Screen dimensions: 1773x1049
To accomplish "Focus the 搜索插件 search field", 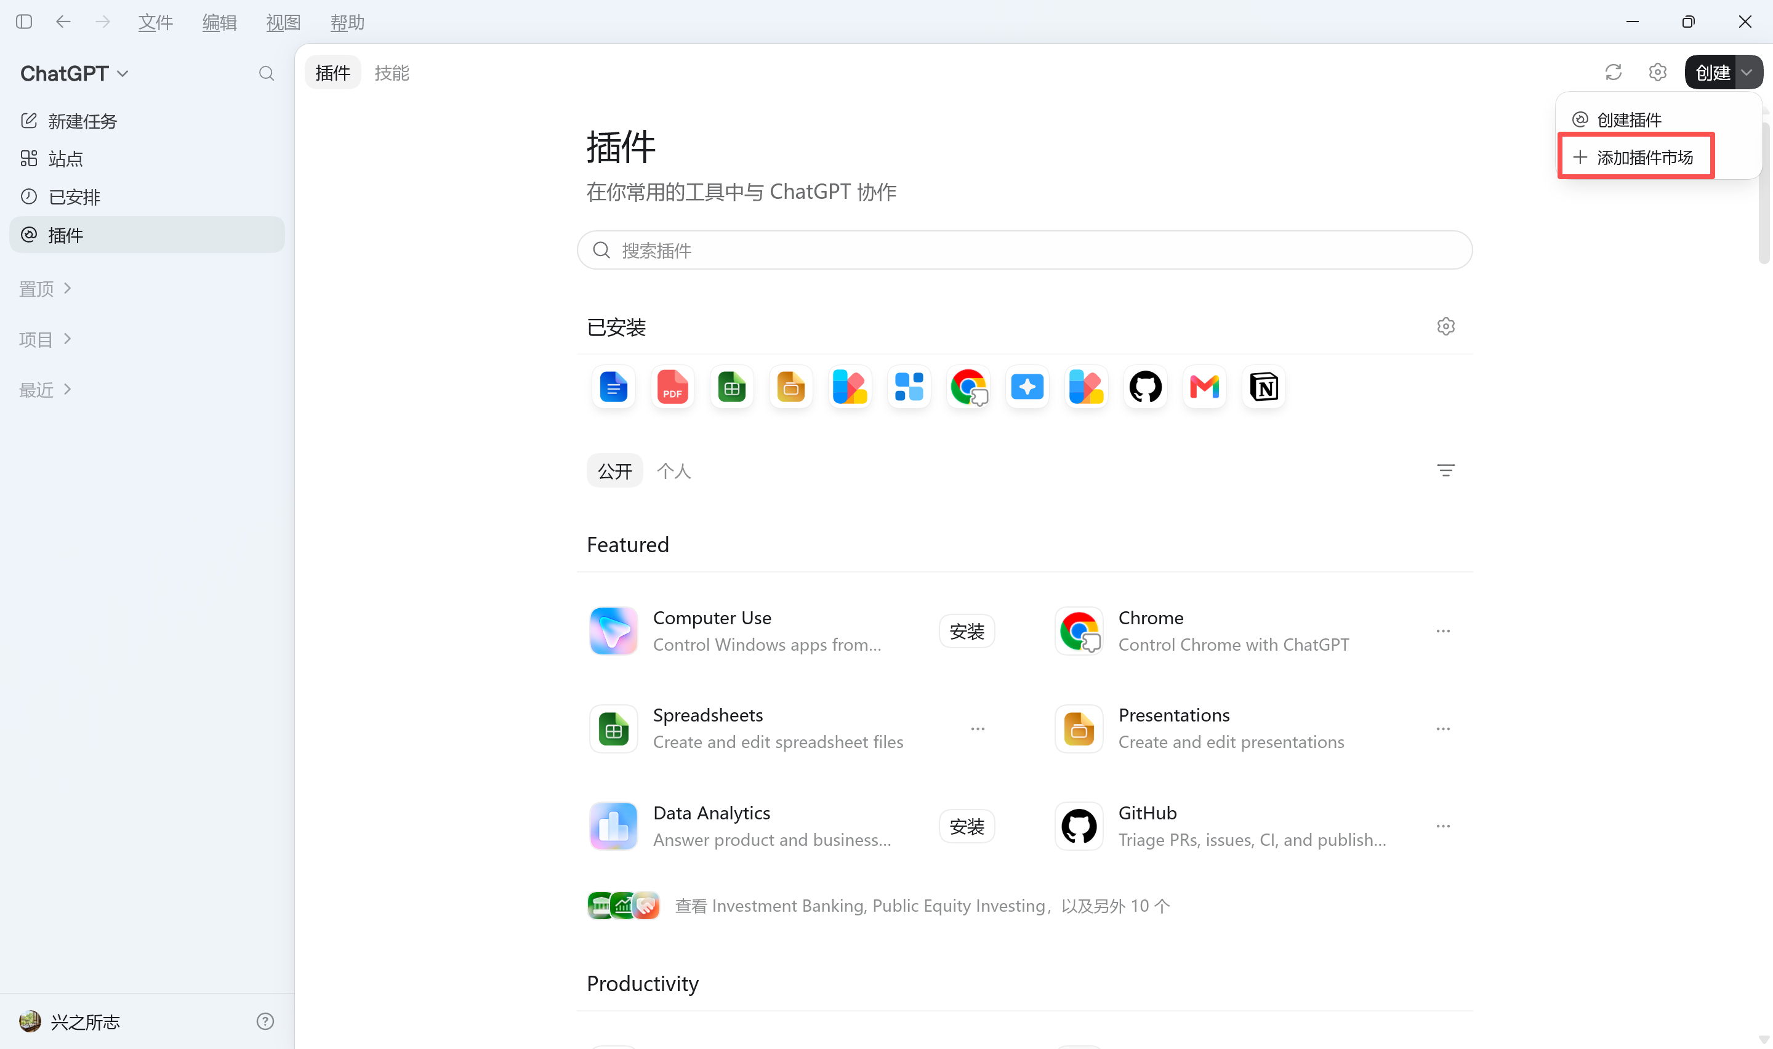I will (x=1024, y=249).
